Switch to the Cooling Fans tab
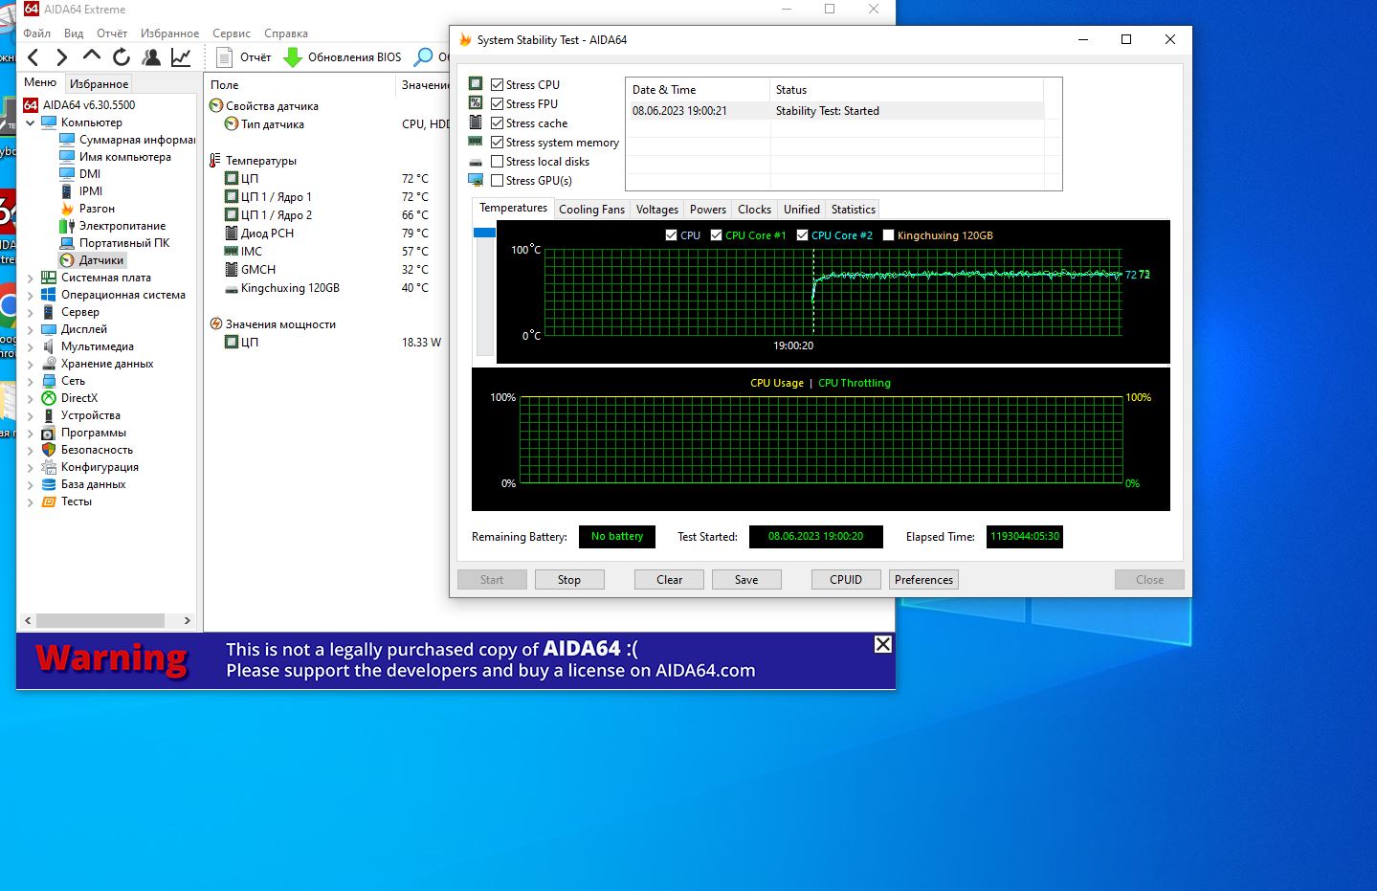 point(591,210)
